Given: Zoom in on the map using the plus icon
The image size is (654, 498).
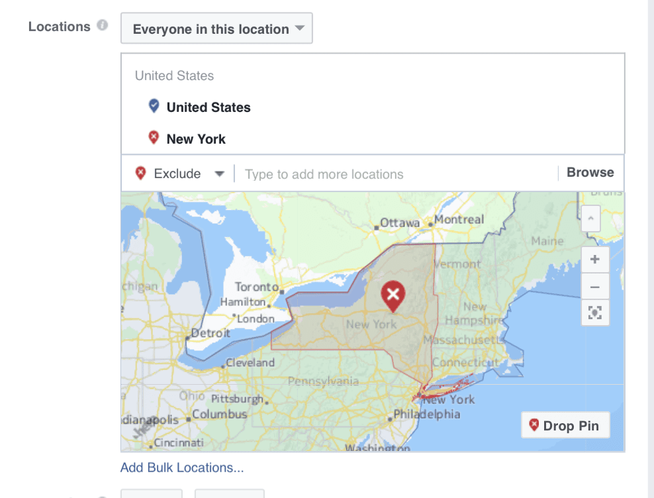Looking at the screenshot, I should click(x=594, y=260).
